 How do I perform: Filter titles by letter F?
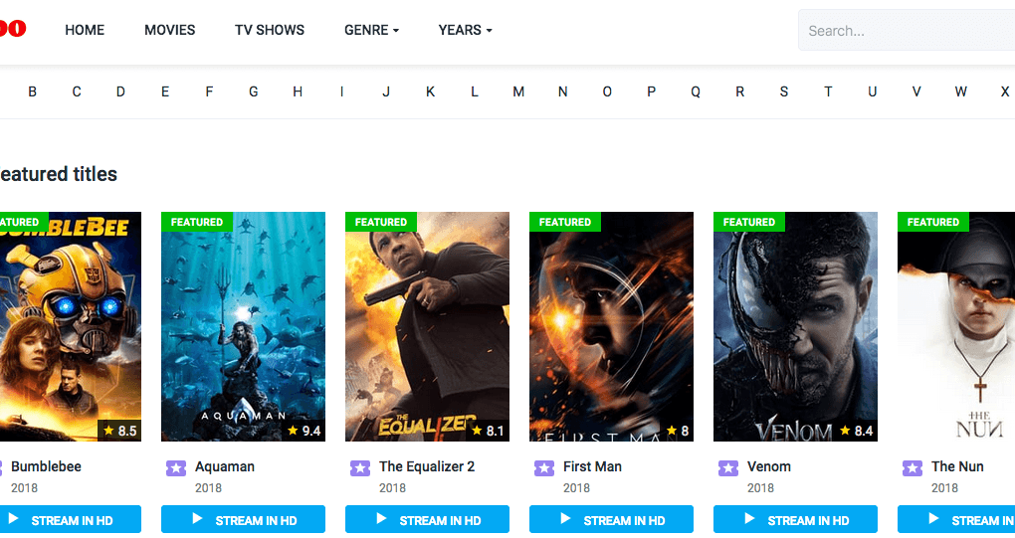[x=209, y=91]
